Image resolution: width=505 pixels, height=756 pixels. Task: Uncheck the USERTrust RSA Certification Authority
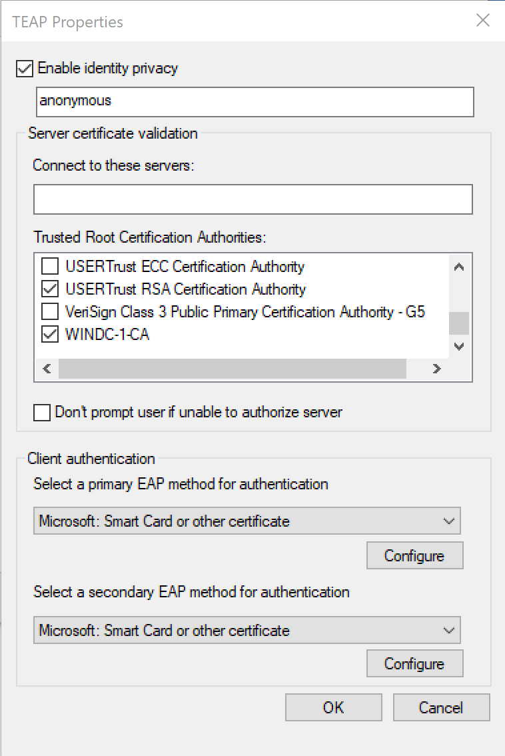coord(50,289)
